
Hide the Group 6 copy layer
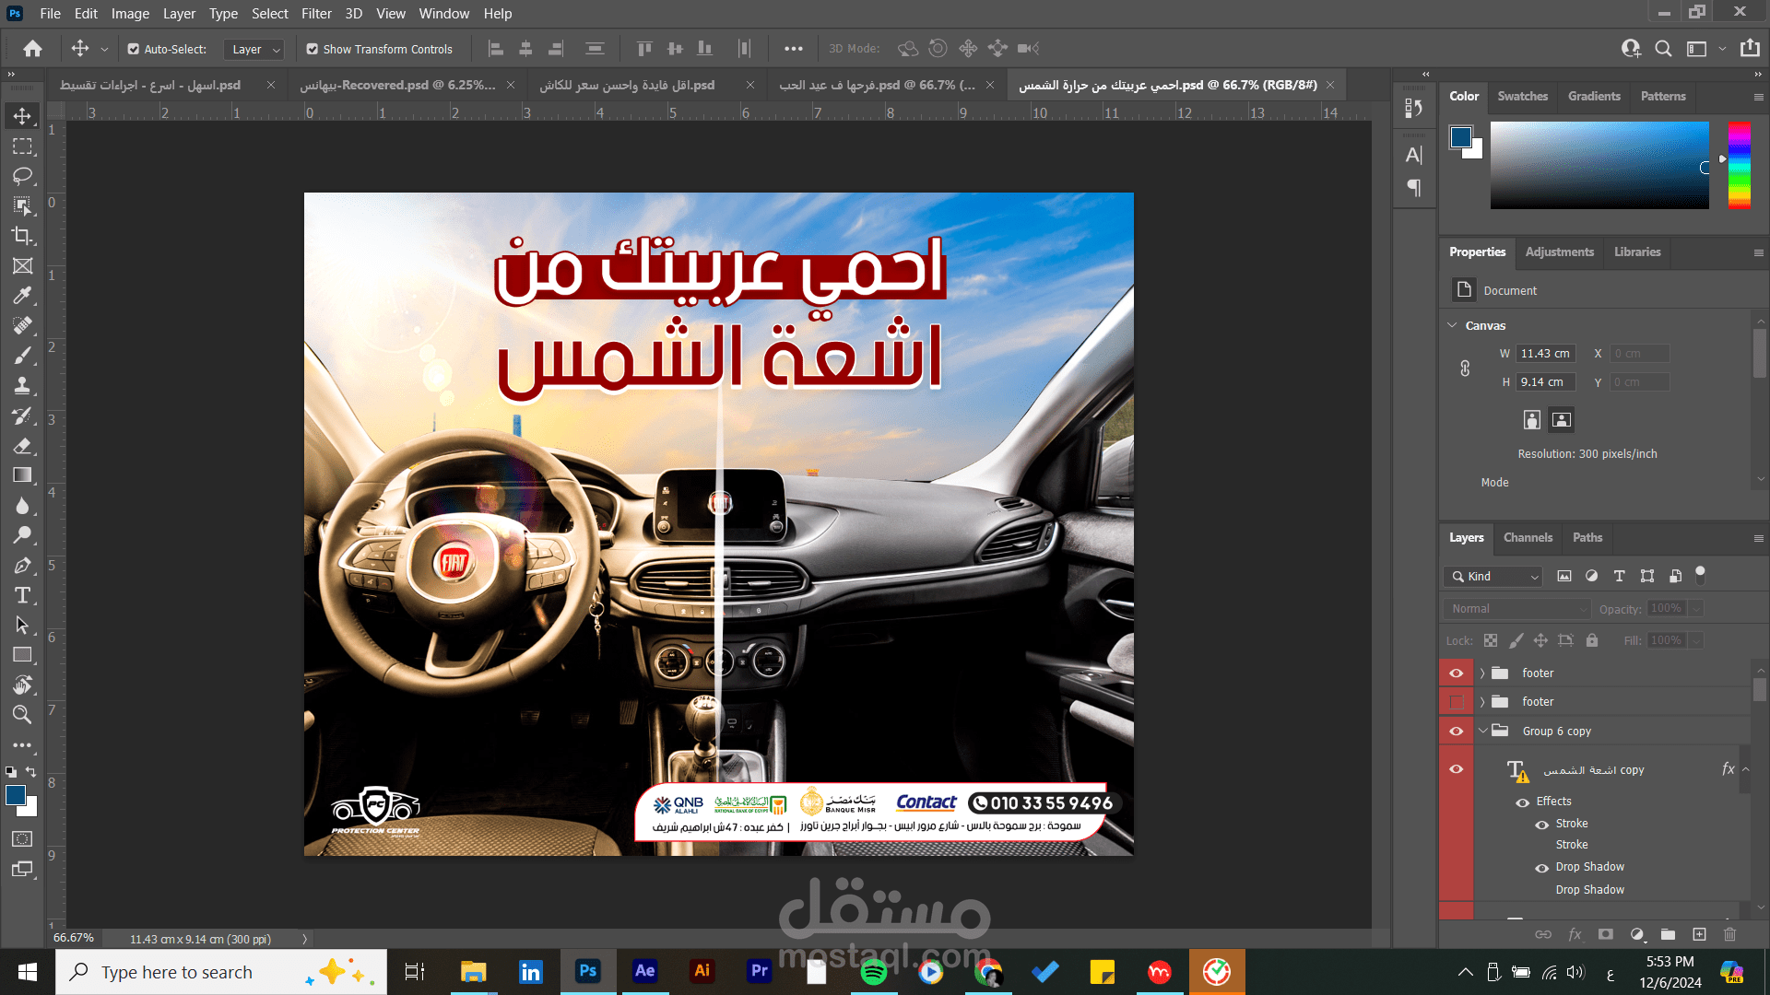coord(1456,731)
